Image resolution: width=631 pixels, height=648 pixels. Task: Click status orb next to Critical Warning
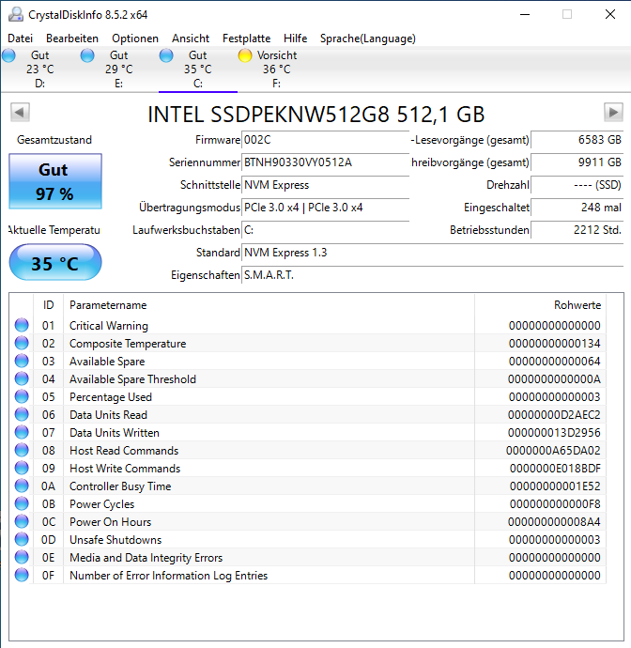click(22, 325)
